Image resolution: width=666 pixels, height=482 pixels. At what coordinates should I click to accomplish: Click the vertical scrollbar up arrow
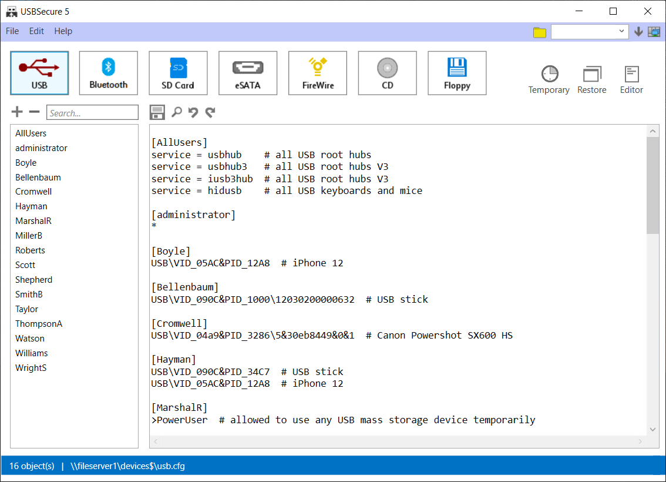tap(653, 131)
